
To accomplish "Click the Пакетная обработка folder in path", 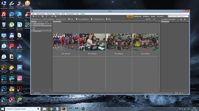I will click(x=82, y=19).
